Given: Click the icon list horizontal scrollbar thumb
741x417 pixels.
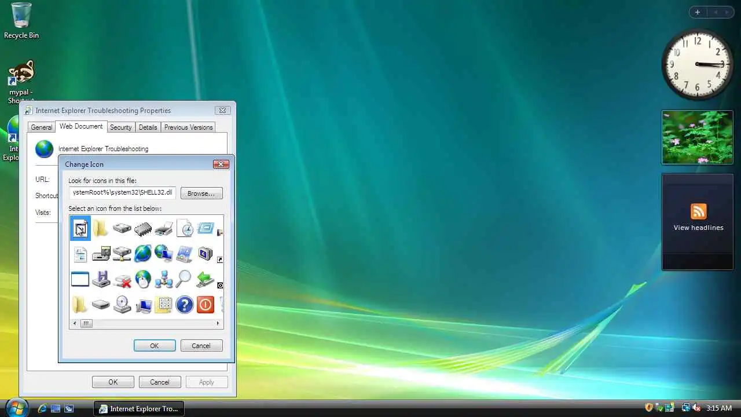Looking at the screenshot, I should coord(86,323).
